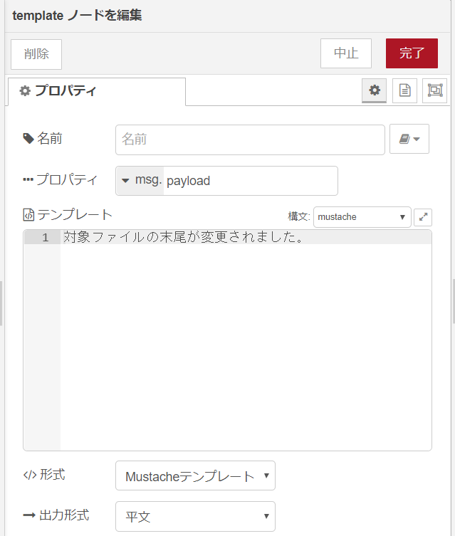The image size is (455, 536).
Task: Click the 名前 input field
Action: (250, 140)
